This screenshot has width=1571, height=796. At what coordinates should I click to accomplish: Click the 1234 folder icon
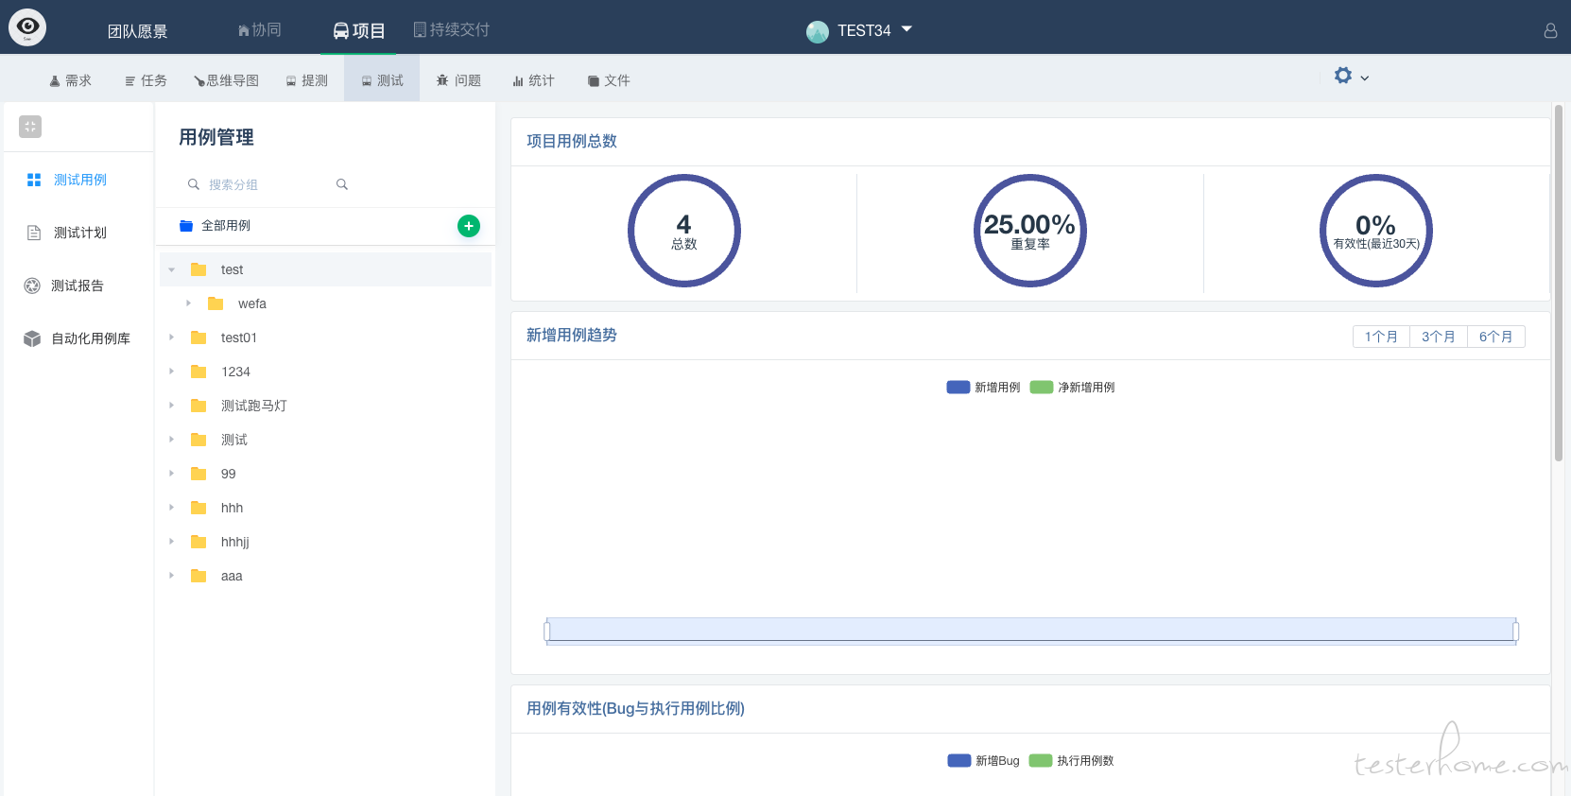tap(199, 372)
